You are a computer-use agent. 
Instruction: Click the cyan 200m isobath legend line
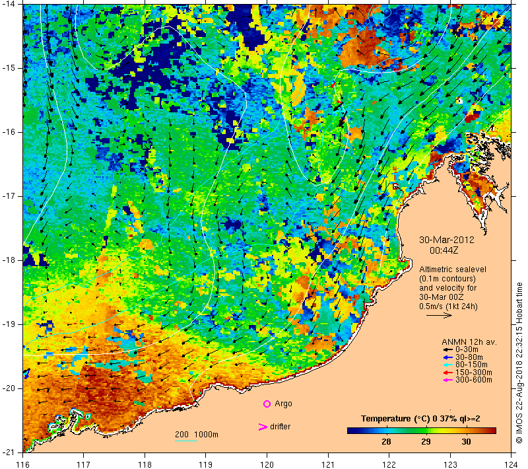(x=186, y=441)
